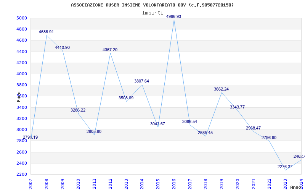Click the 3400 y-axis tick label
Screen dimensions: 305x191
[22, 107]
